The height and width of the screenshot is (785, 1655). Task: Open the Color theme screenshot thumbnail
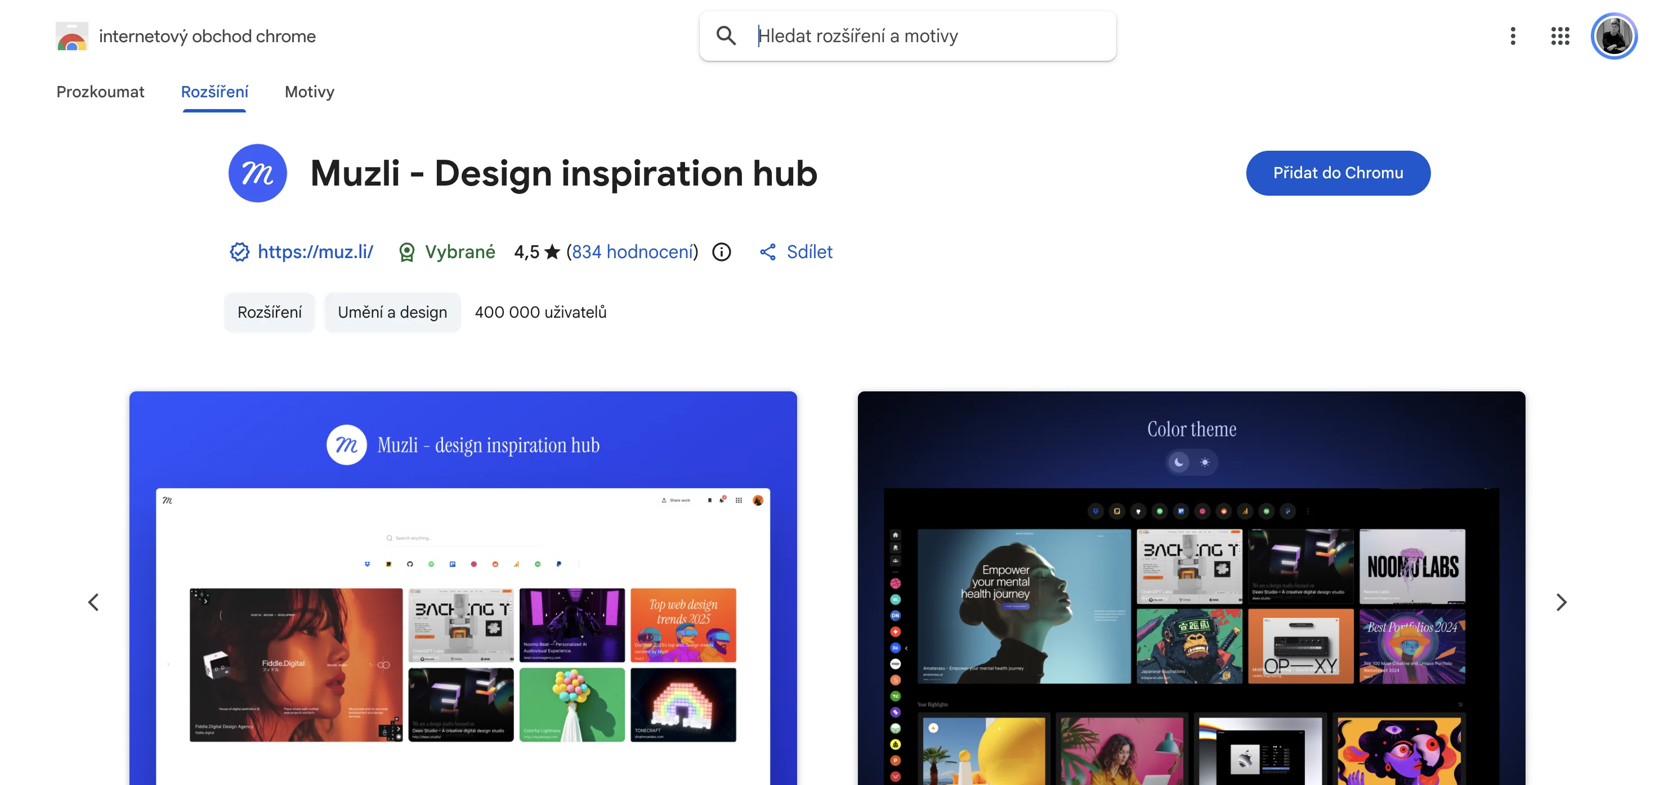(1192, 588)
